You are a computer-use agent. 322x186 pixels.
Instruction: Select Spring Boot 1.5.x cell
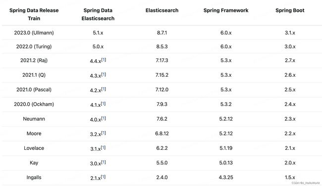pyautogui.click(x=290, y=178)
